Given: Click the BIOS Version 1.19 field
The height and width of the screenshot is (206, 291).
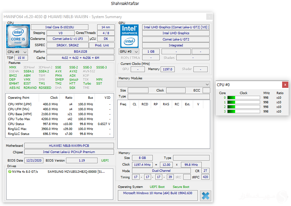Looking at the screenshot, I should tap(82, 161).
